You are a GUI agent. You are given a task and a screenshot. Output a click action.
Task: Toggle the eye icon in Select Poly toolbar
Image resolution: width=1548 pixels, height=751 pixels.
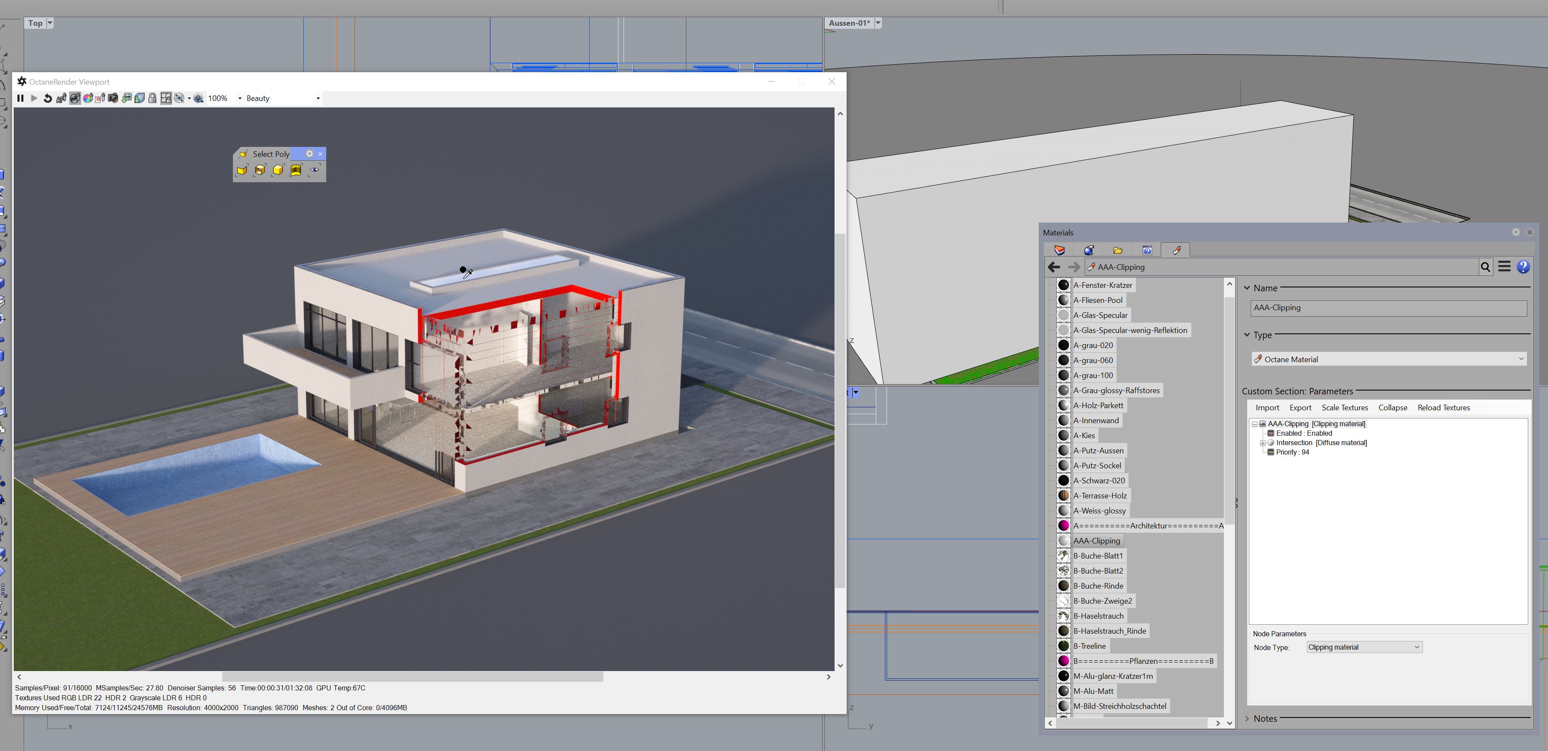pos(314,170)
